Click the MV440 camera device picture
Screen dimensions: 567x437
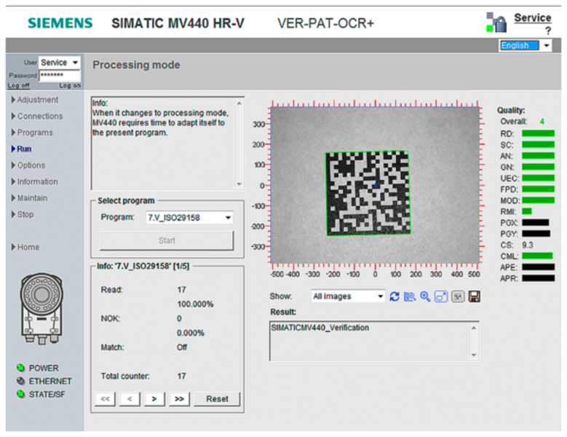tap(41, 309)
